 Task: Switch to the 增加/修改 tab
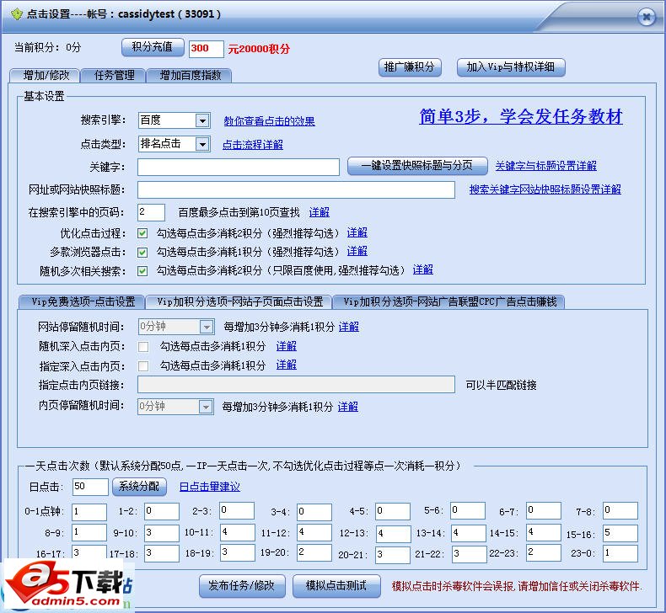45,75
